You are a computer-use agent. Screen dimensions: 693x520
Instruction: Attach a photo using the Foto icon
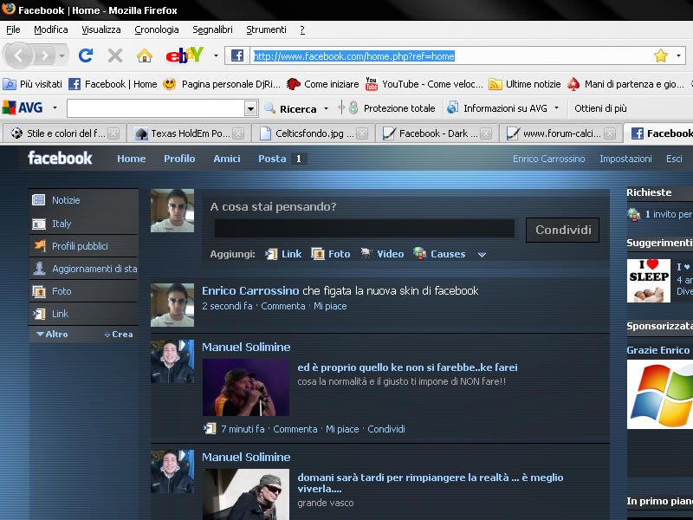coord(331,254)
